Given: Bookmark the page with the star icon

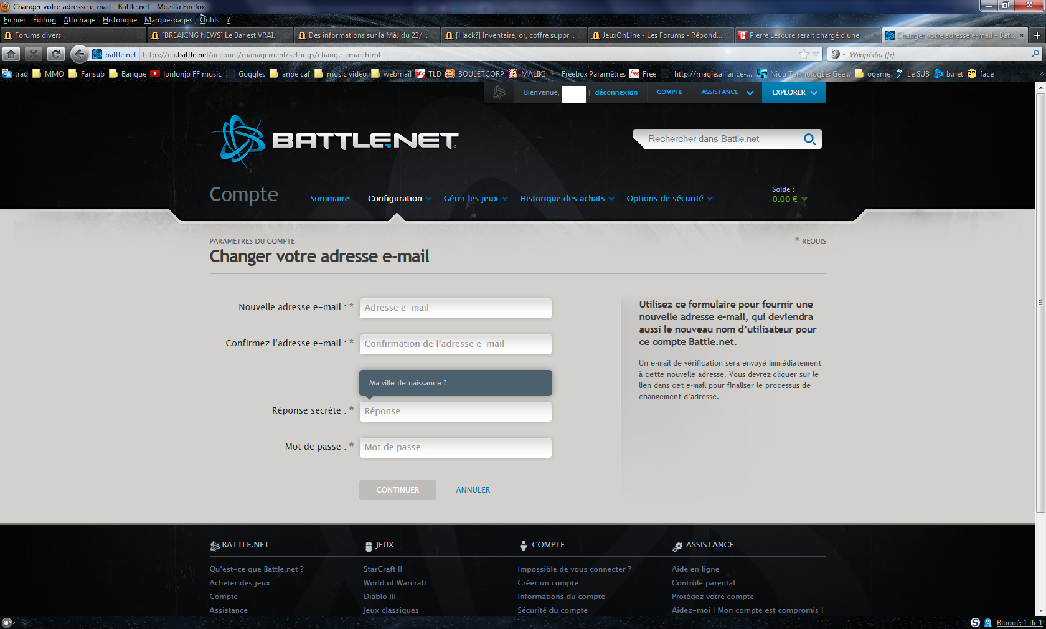Looking at the screenshot, I should [804, 54].
